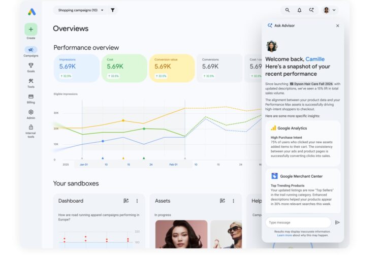Image resolution: width=381 pixels, height=255 pixels.
Task: Click the yellow triangle marker on timeline
Action: click(x=123, y=158)
